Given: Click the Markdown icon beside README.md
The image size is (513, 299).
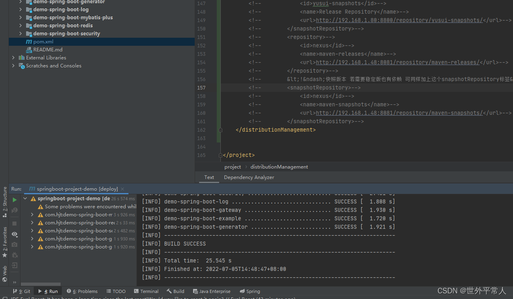Looking at the screenshot, I should tap(29, 50).
